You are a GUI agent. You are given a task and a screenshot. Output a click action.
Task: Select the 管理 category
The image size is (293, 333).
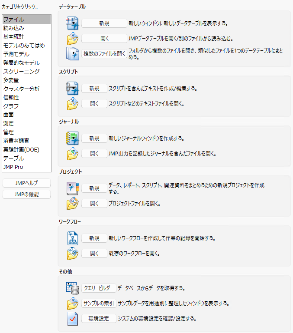[x=27, y=132]
